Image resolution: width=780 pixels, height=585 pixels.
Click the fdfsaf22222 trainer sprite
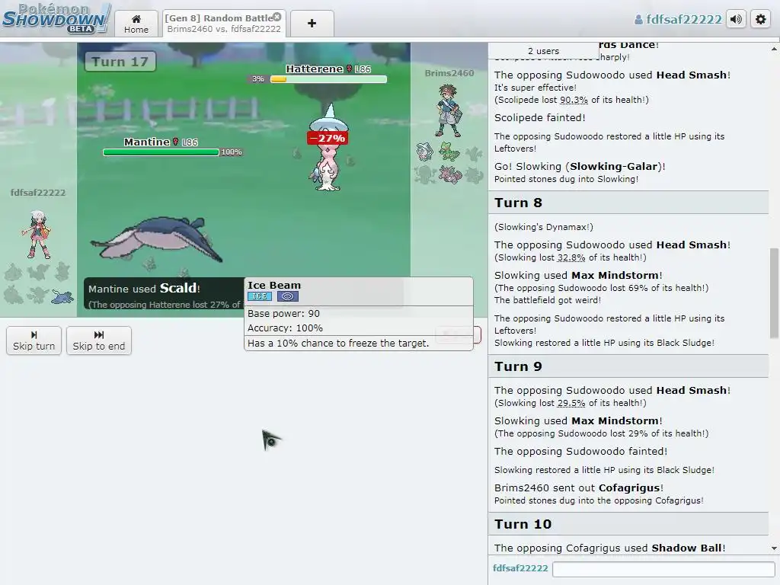tap(37, 235)
